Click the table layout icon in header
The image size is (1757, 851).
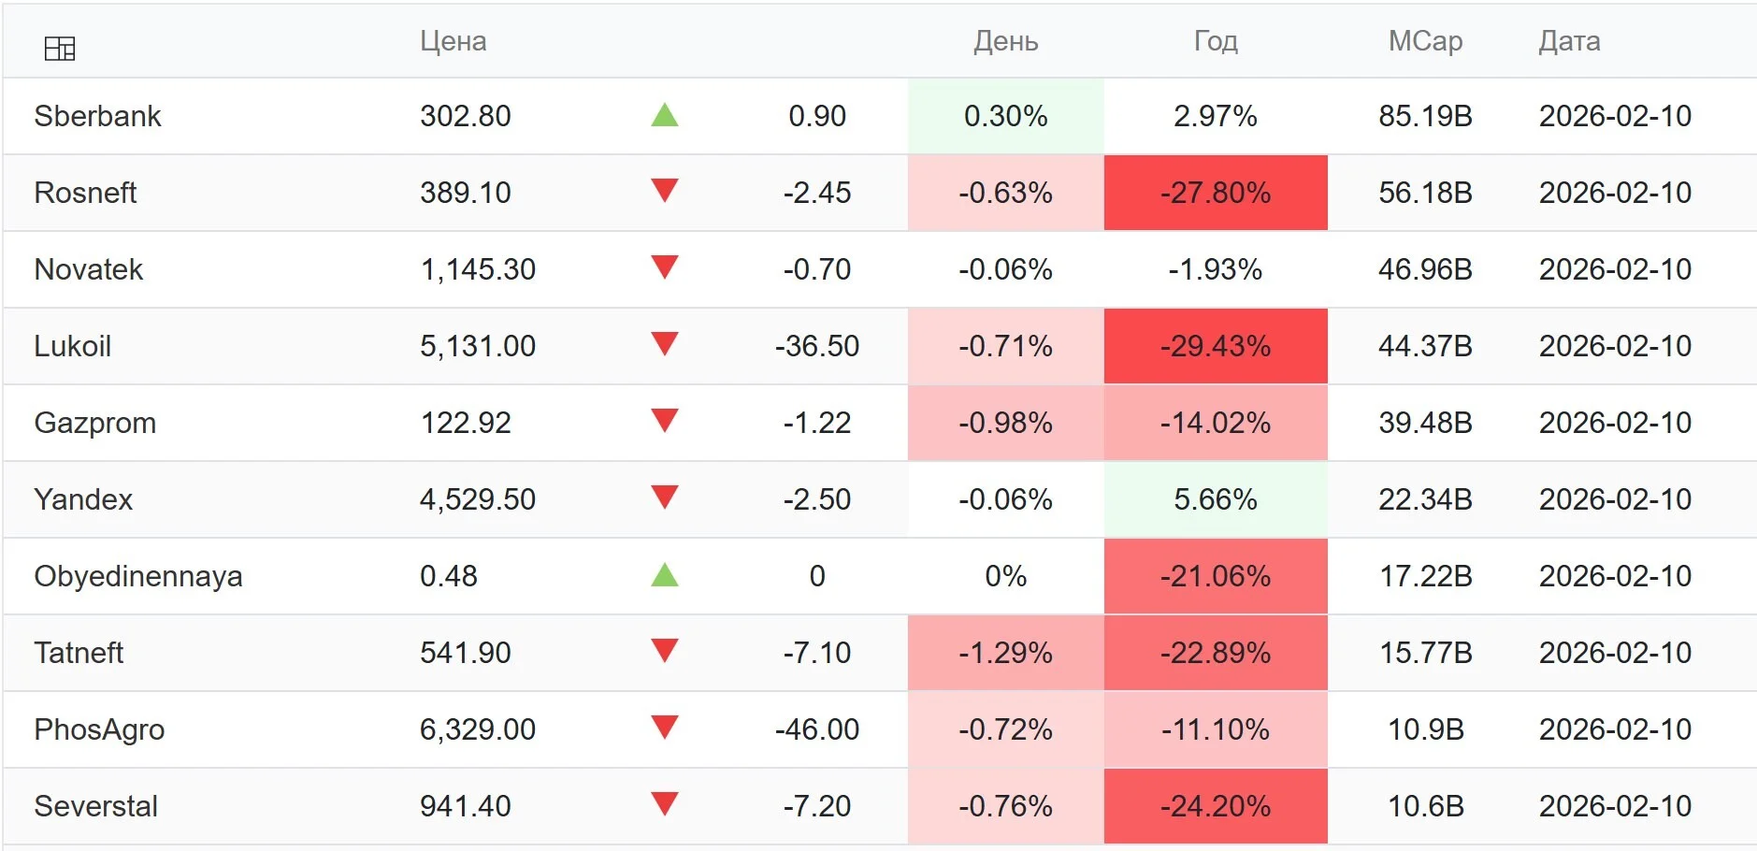tap(60, 49)
